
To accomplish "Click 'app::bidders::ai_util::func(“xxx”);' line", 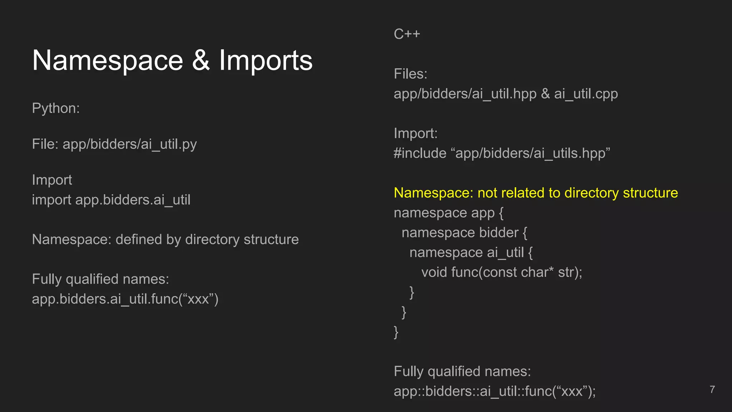I will point(495,391).
